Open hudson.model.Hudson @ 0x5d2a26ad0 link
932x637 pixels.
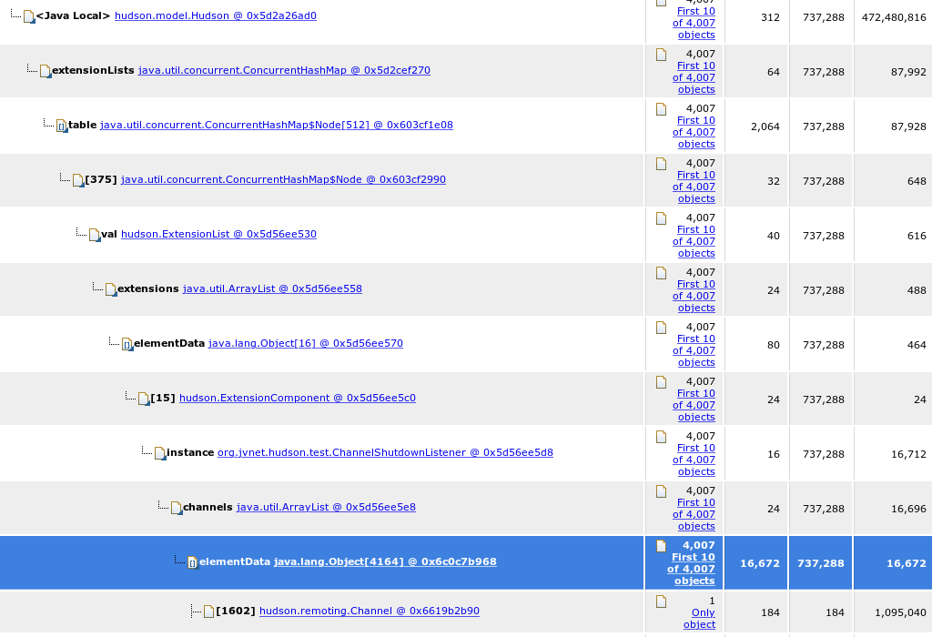216,15
